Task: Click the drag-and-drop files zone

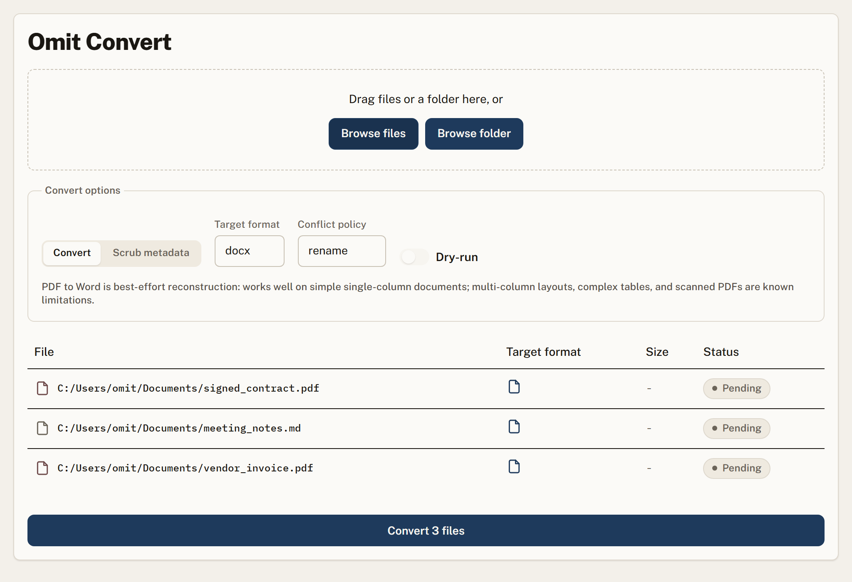Action: 426,120
